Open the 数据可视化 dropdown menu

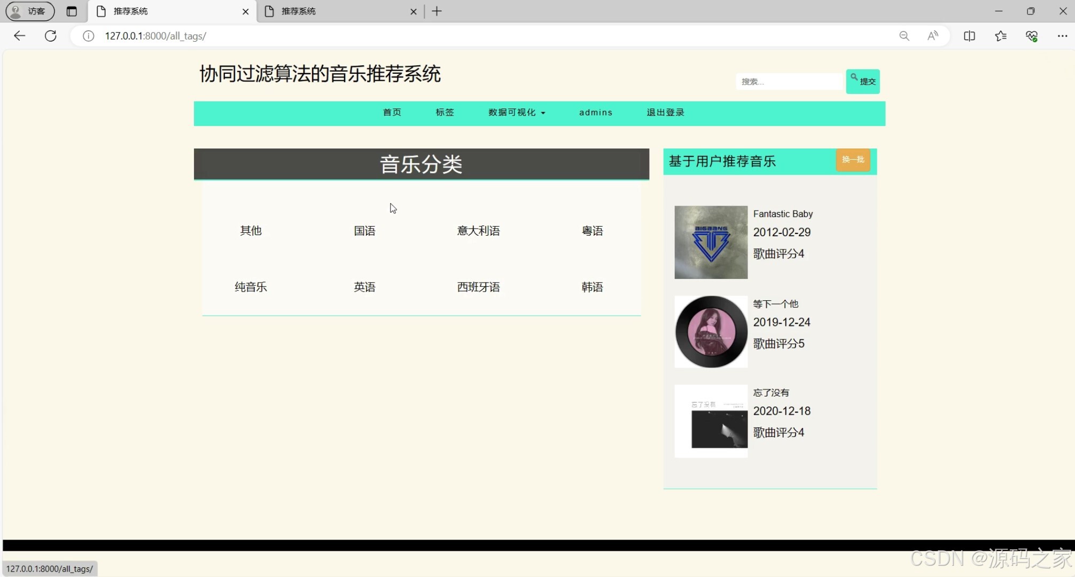coord(516,113)
